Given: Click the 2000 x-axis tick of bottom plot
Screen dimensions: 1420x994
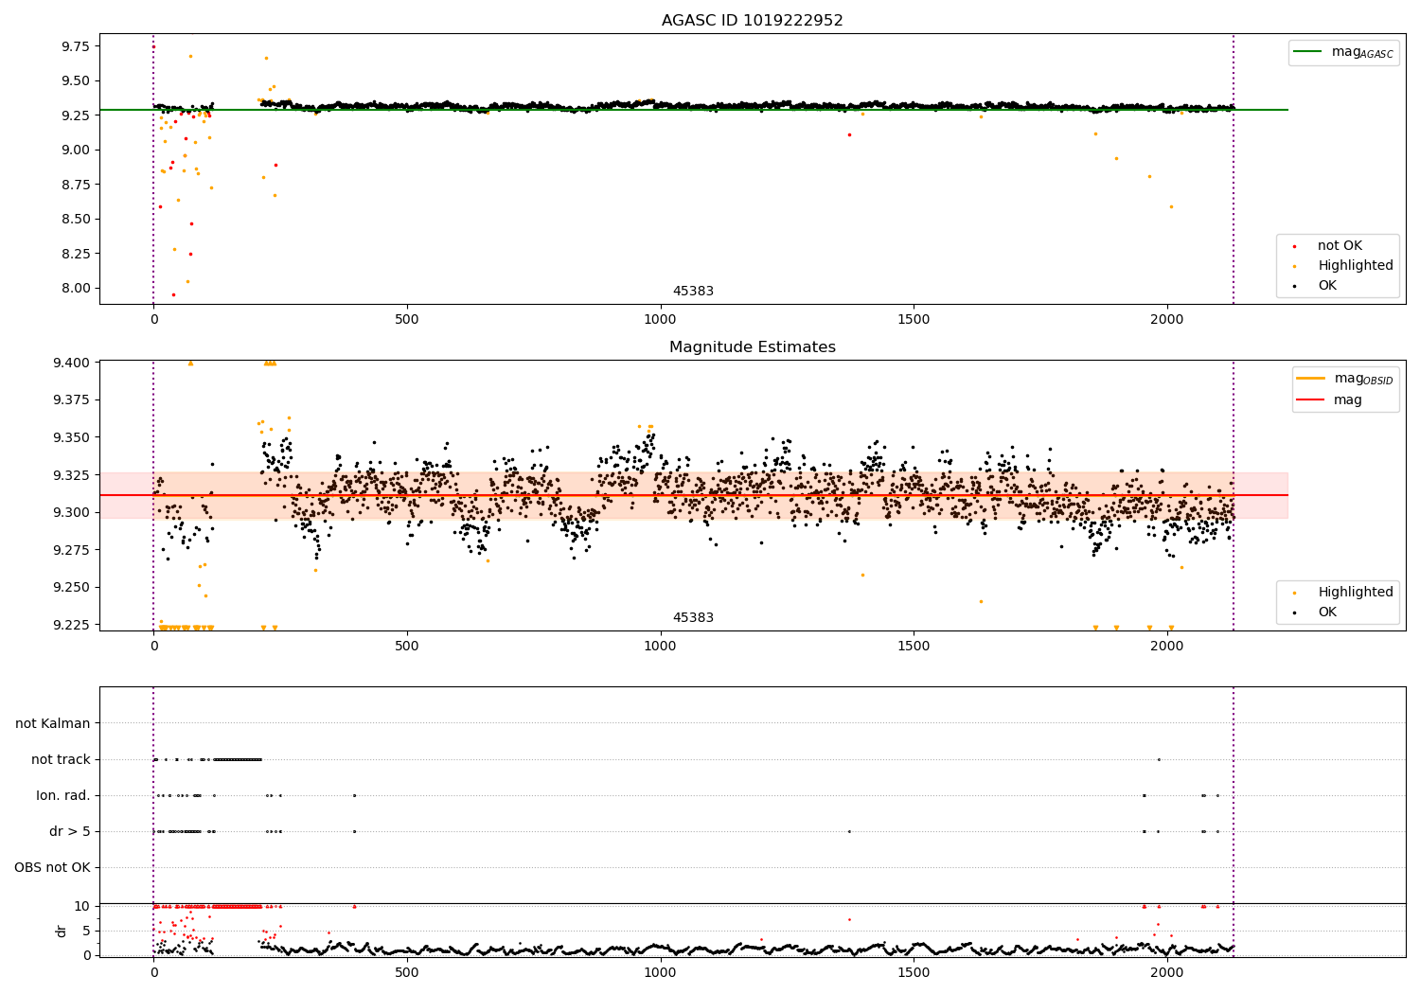Looking at the screenshot, I should pyautogui.click(x=1166, y=972).
